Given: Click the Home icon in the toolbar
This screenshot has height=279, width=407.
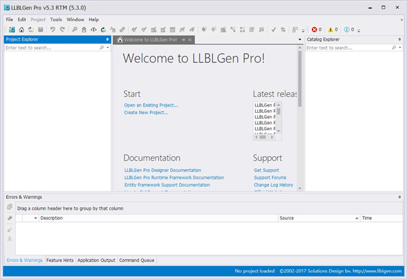Looking at the screenshot, I should coord(21,30).
